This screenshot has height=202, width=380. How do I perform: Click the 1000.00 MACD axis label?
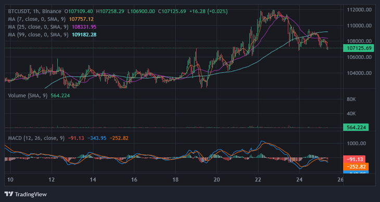click(357, 143)
